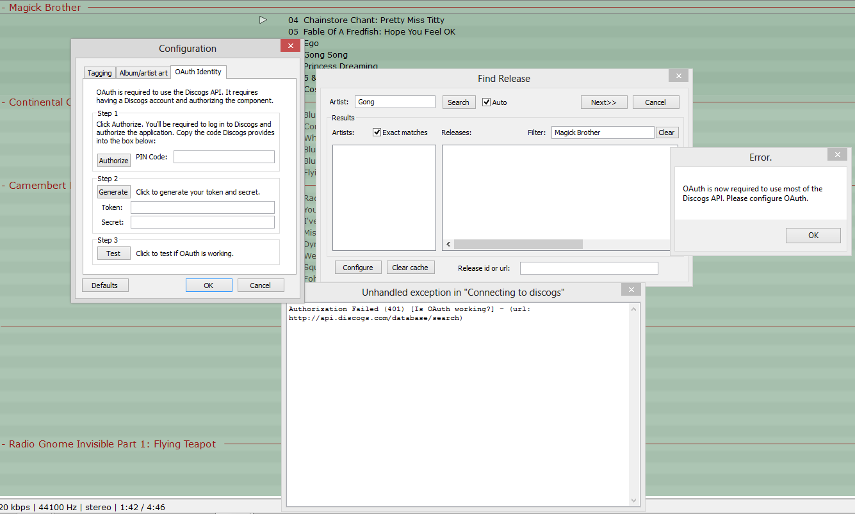Click the PIN Code input field
The image size is (855, 514).
(224, 157)
